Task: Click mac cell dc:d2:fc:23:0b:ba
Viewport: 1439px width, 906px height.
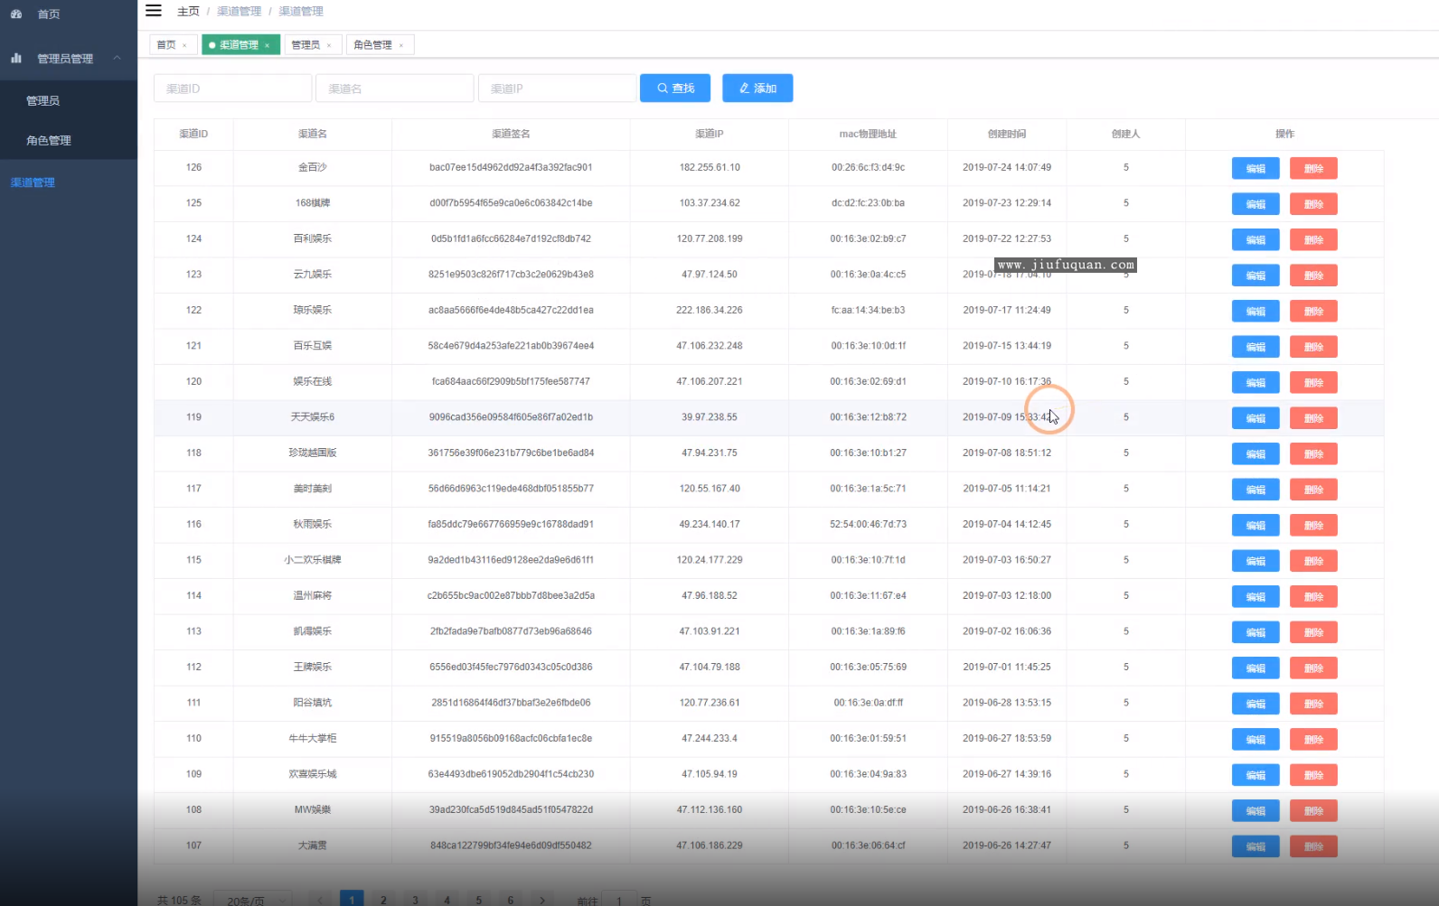Action: pyautogui.click(x=868, y=203)
